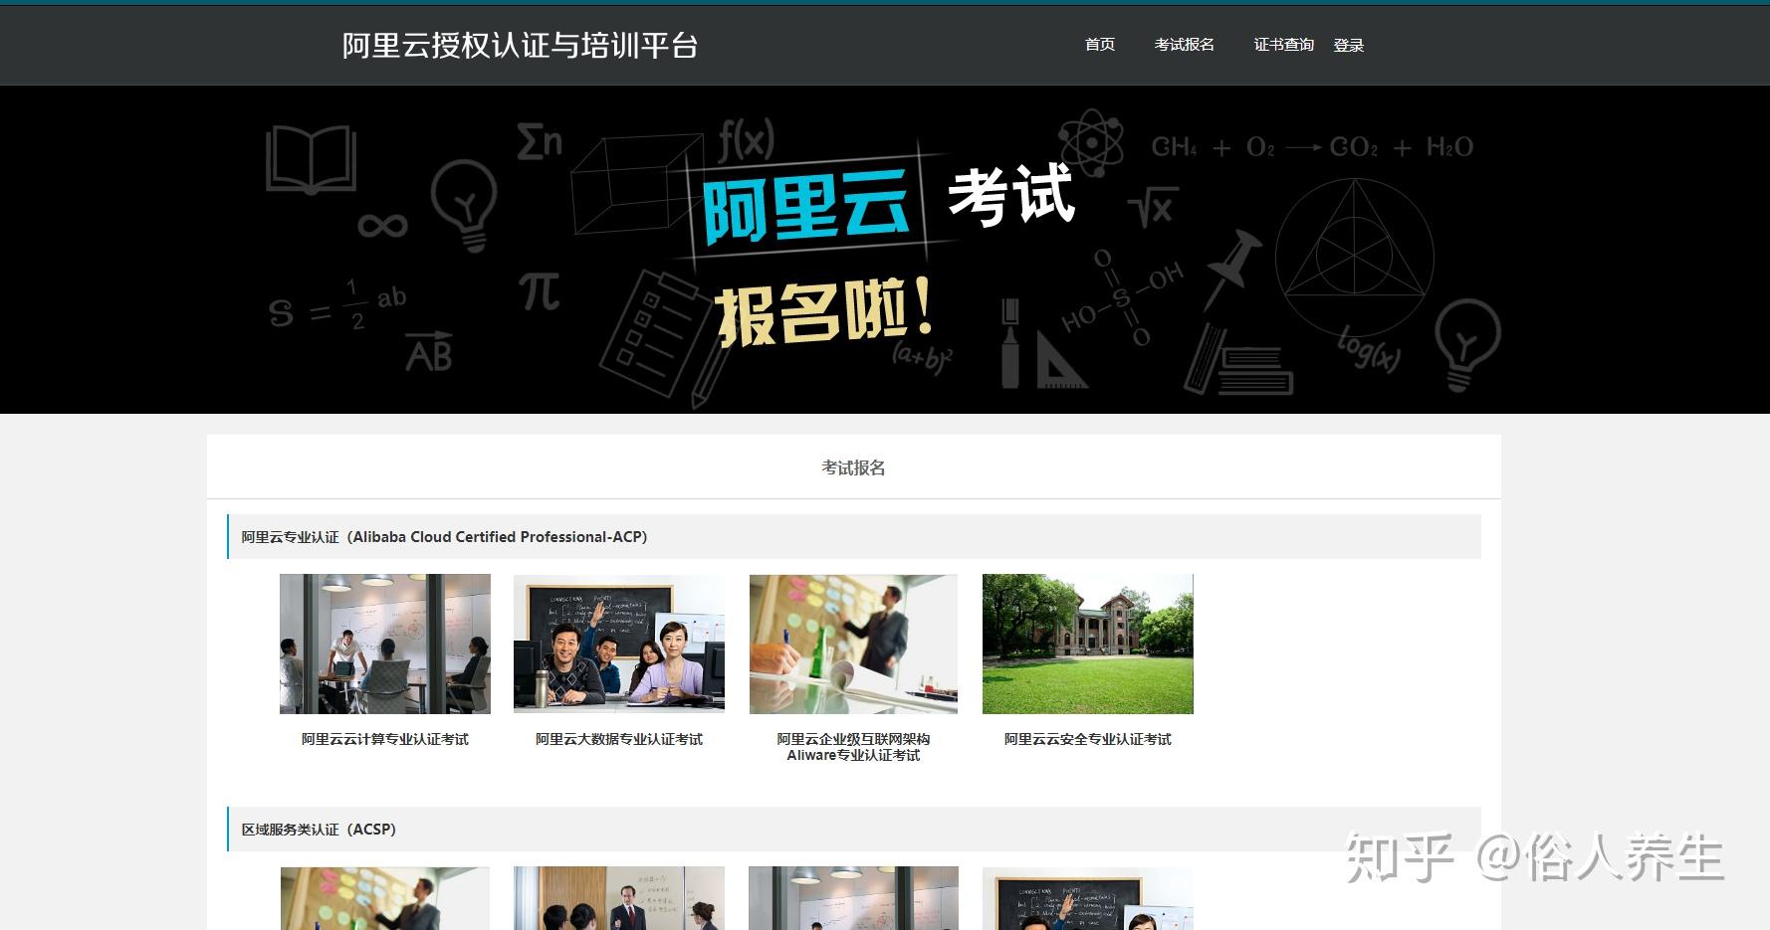This screenshot has width=1770, height=930.
Task: Select the 阿里云云计算专业认证考试 link
Action: (x=385, y=739)
